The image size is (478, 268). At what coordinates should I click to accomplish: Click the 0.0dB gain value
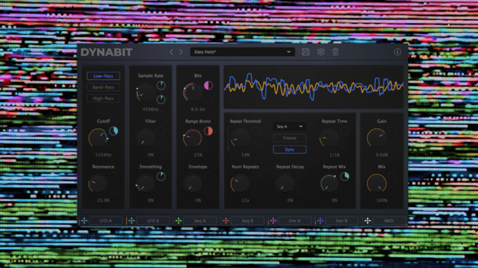pos(382,155)
